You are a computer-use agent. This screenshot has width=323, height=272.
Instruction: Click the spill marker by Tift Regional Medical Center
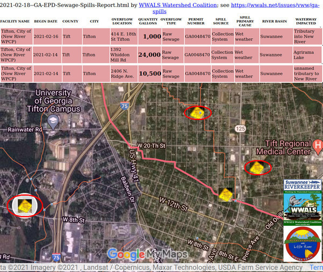[257, 168]
